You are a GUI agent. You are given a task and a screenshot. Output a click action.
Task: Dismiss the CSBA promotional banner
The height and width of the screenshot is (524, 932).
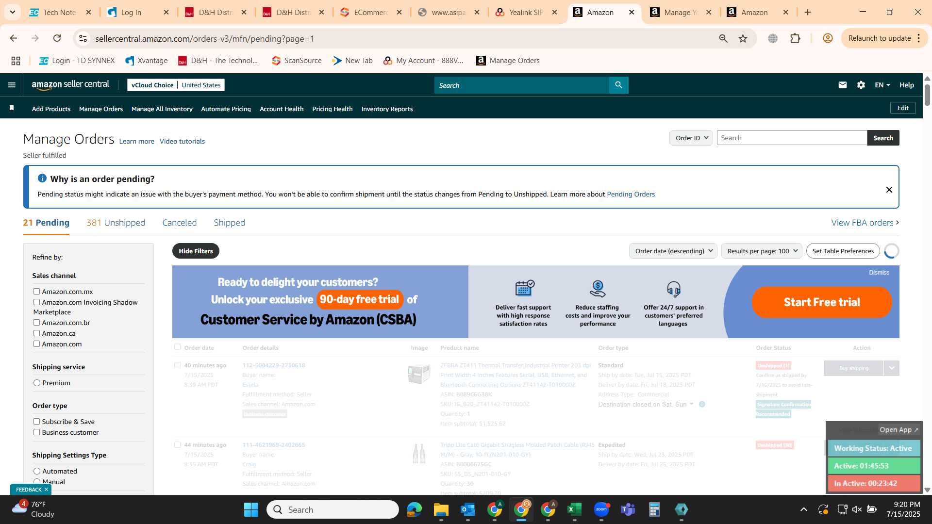click(x=879, y=273)
